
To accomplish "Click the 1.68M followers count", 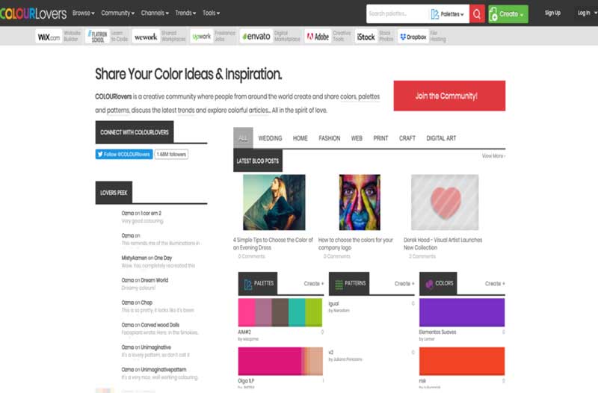I will point(171,155).
